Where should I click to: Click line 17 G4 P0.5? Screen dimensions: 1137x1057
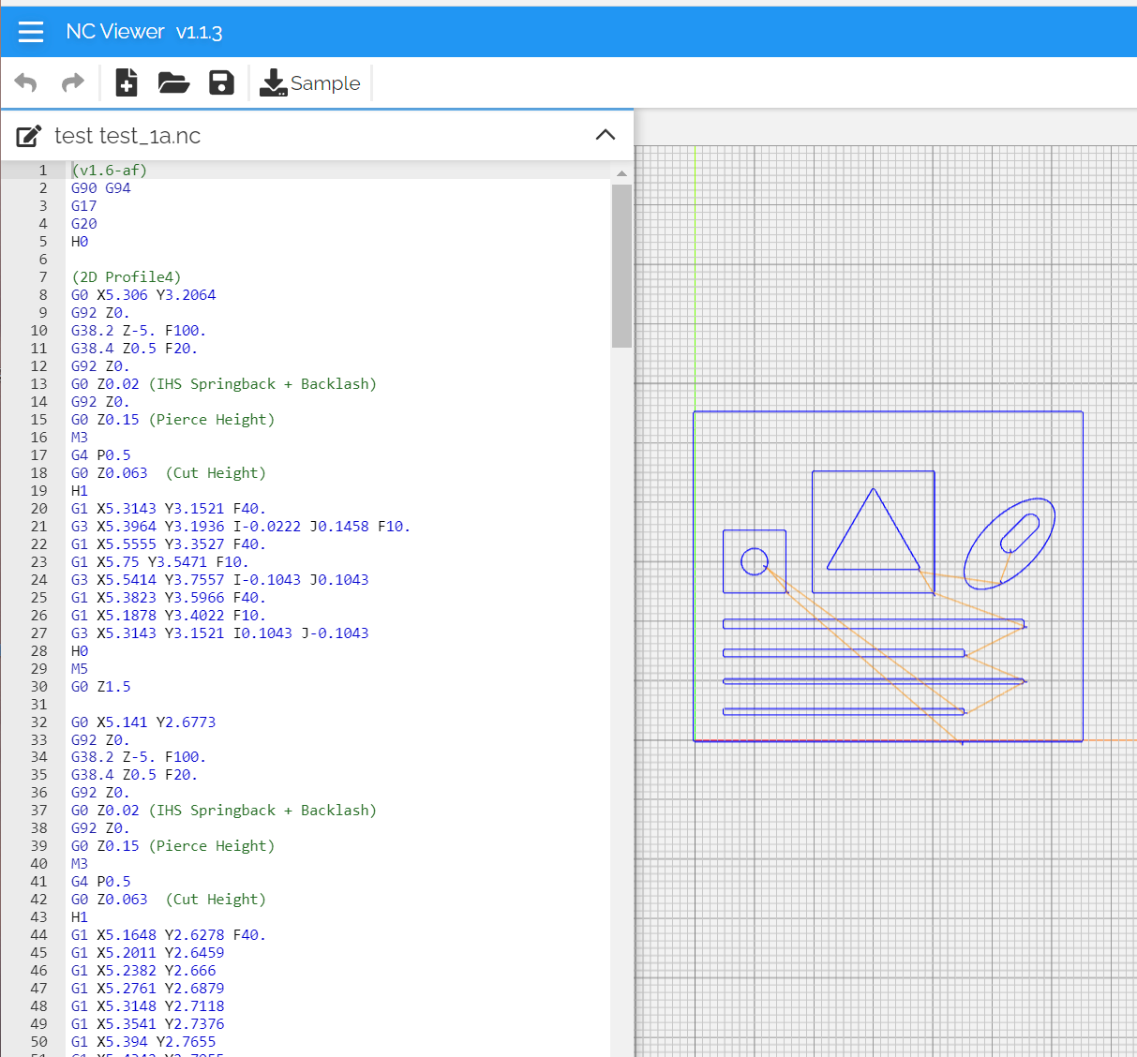(x=101, y=455)
